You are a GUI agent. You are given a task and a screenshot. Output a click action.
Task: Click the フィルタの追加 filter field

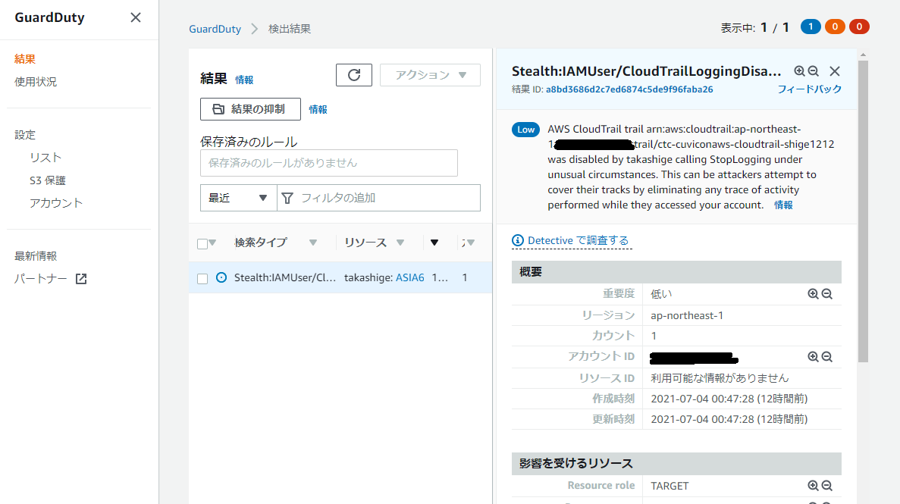(379, 198)
